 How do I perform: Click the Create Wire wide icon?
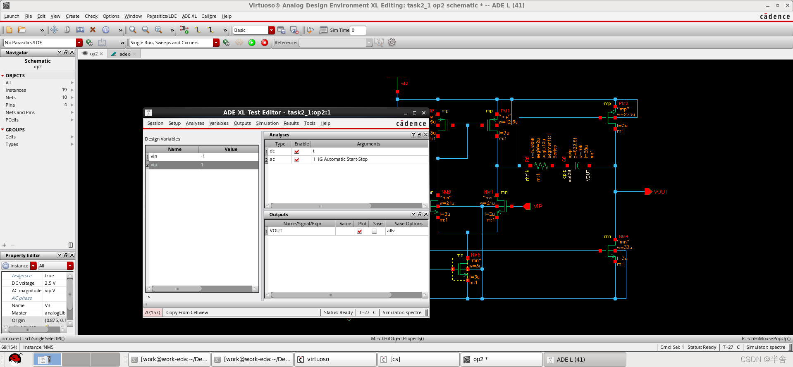(x=211, y=30)
